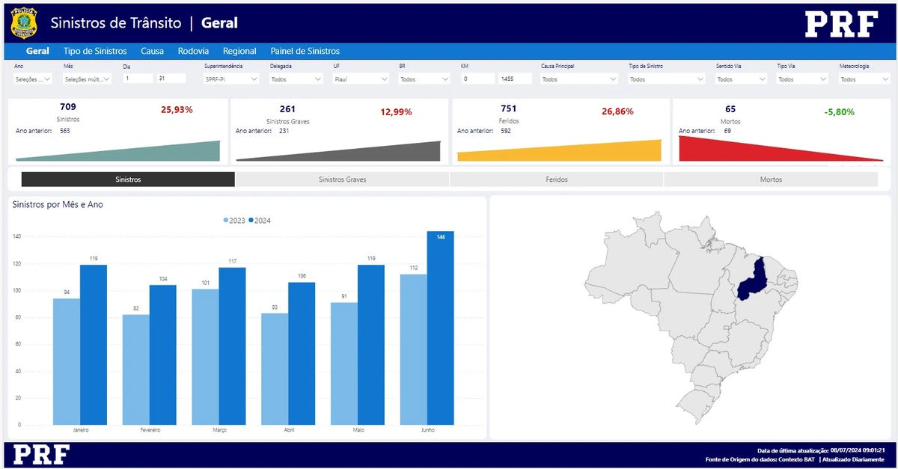Click the 12,99% variation value

pos(396,112)
